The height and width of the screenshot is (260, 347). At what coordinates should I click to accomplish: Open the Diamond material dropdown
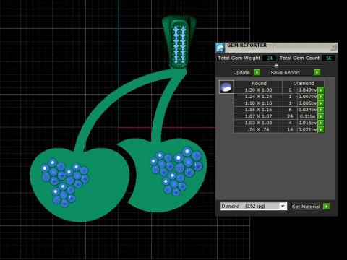click(x=253, y=206)
